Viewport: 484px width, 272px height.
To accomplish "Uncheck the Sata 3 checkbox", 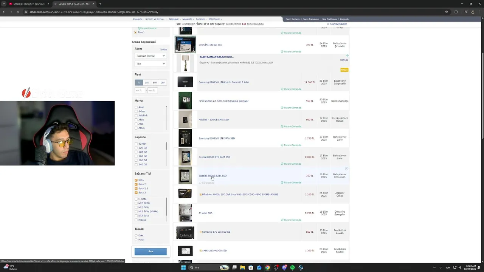I will (136, 193).
